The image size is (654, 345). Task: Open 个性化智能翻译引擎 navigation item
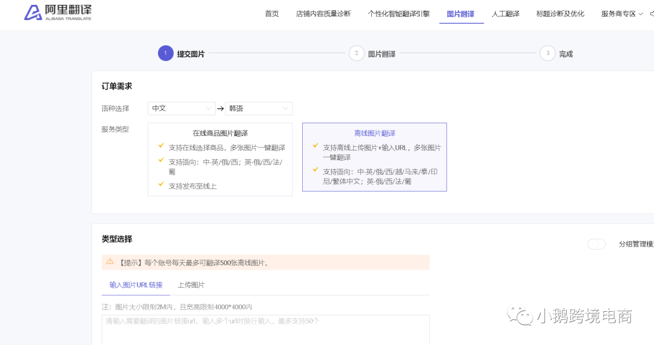[x=398, y=14]
